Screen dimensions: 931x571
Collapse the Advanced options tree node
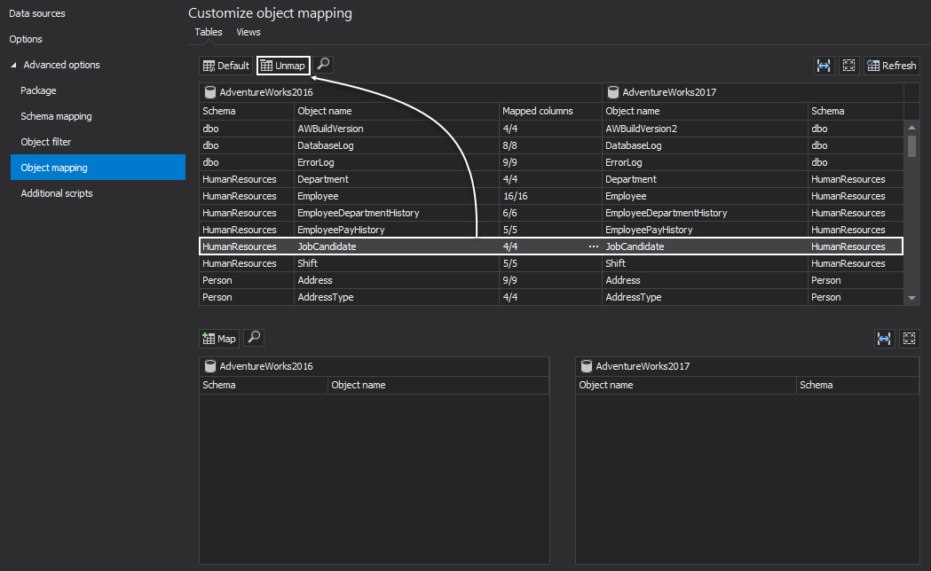click(x=13, y=65)
